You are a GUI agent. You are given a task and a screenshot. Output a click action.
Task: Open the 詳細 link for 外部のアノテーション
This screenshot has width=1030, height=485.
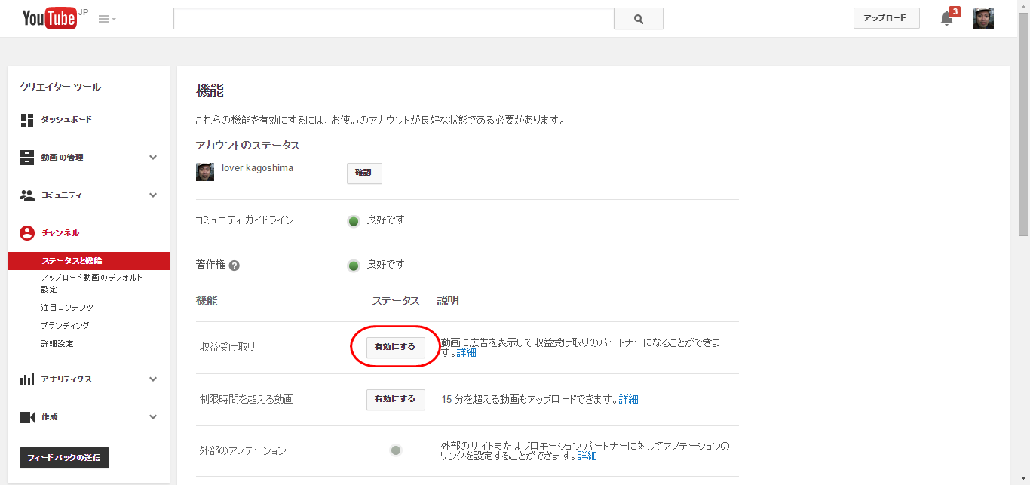point(587,456)
